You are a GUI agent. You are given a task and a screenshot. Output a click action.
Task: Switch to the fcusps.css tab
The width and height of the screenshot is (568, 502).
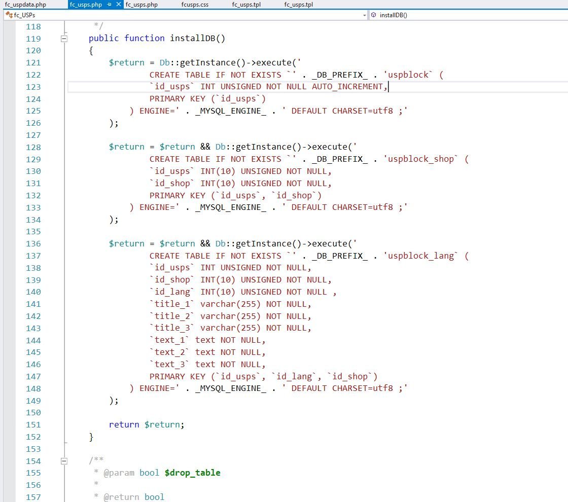pyautogui.click(x=195, y=5)
